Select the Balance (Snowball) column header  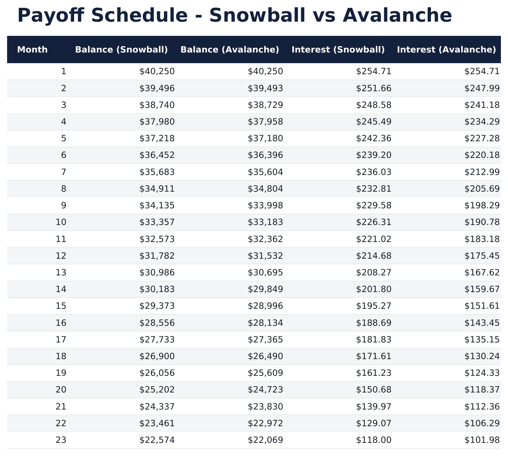121,50
